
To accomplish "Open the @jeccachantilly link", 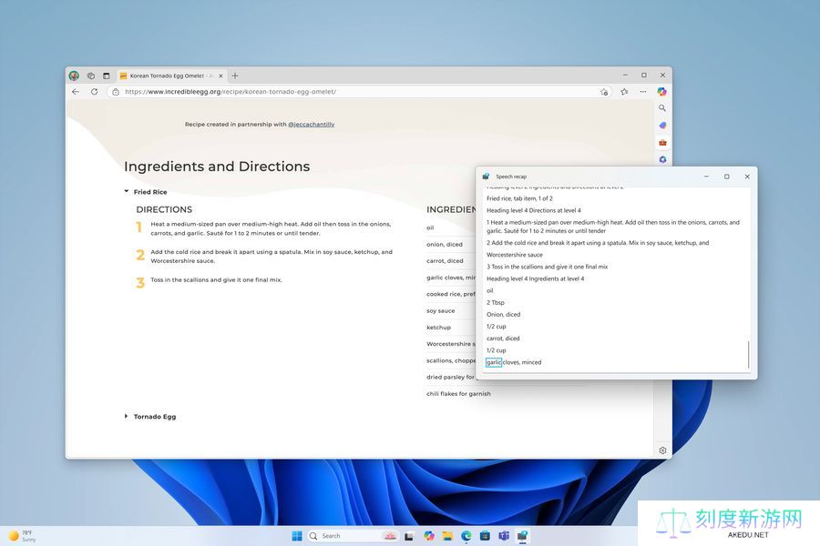I will pos(312,125).
